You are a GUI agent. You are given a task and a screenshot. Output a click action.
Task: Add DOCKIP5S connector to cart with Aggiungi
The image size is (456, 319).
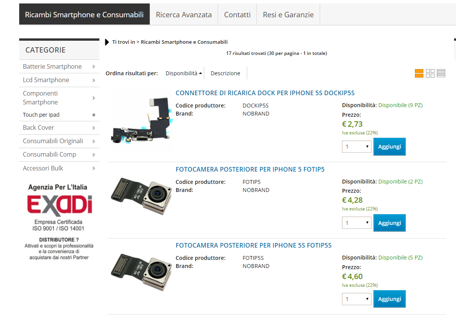click(389, 147)
